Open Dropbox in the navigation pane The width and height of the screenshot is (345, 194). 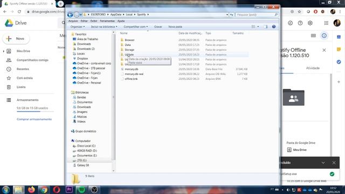(82, 59)
